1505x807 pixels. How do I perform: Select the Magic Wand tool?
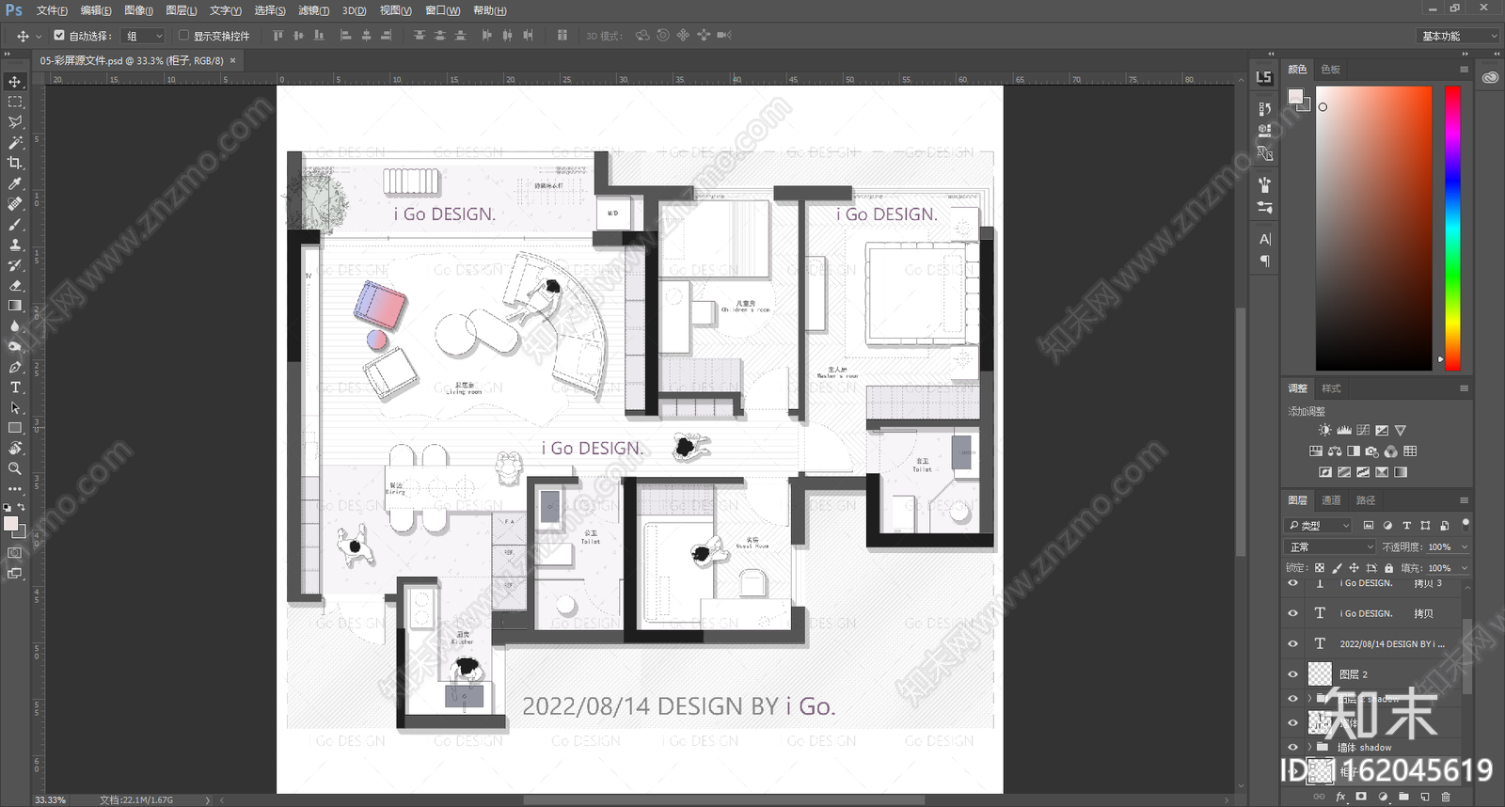click(x=15, y=143)
